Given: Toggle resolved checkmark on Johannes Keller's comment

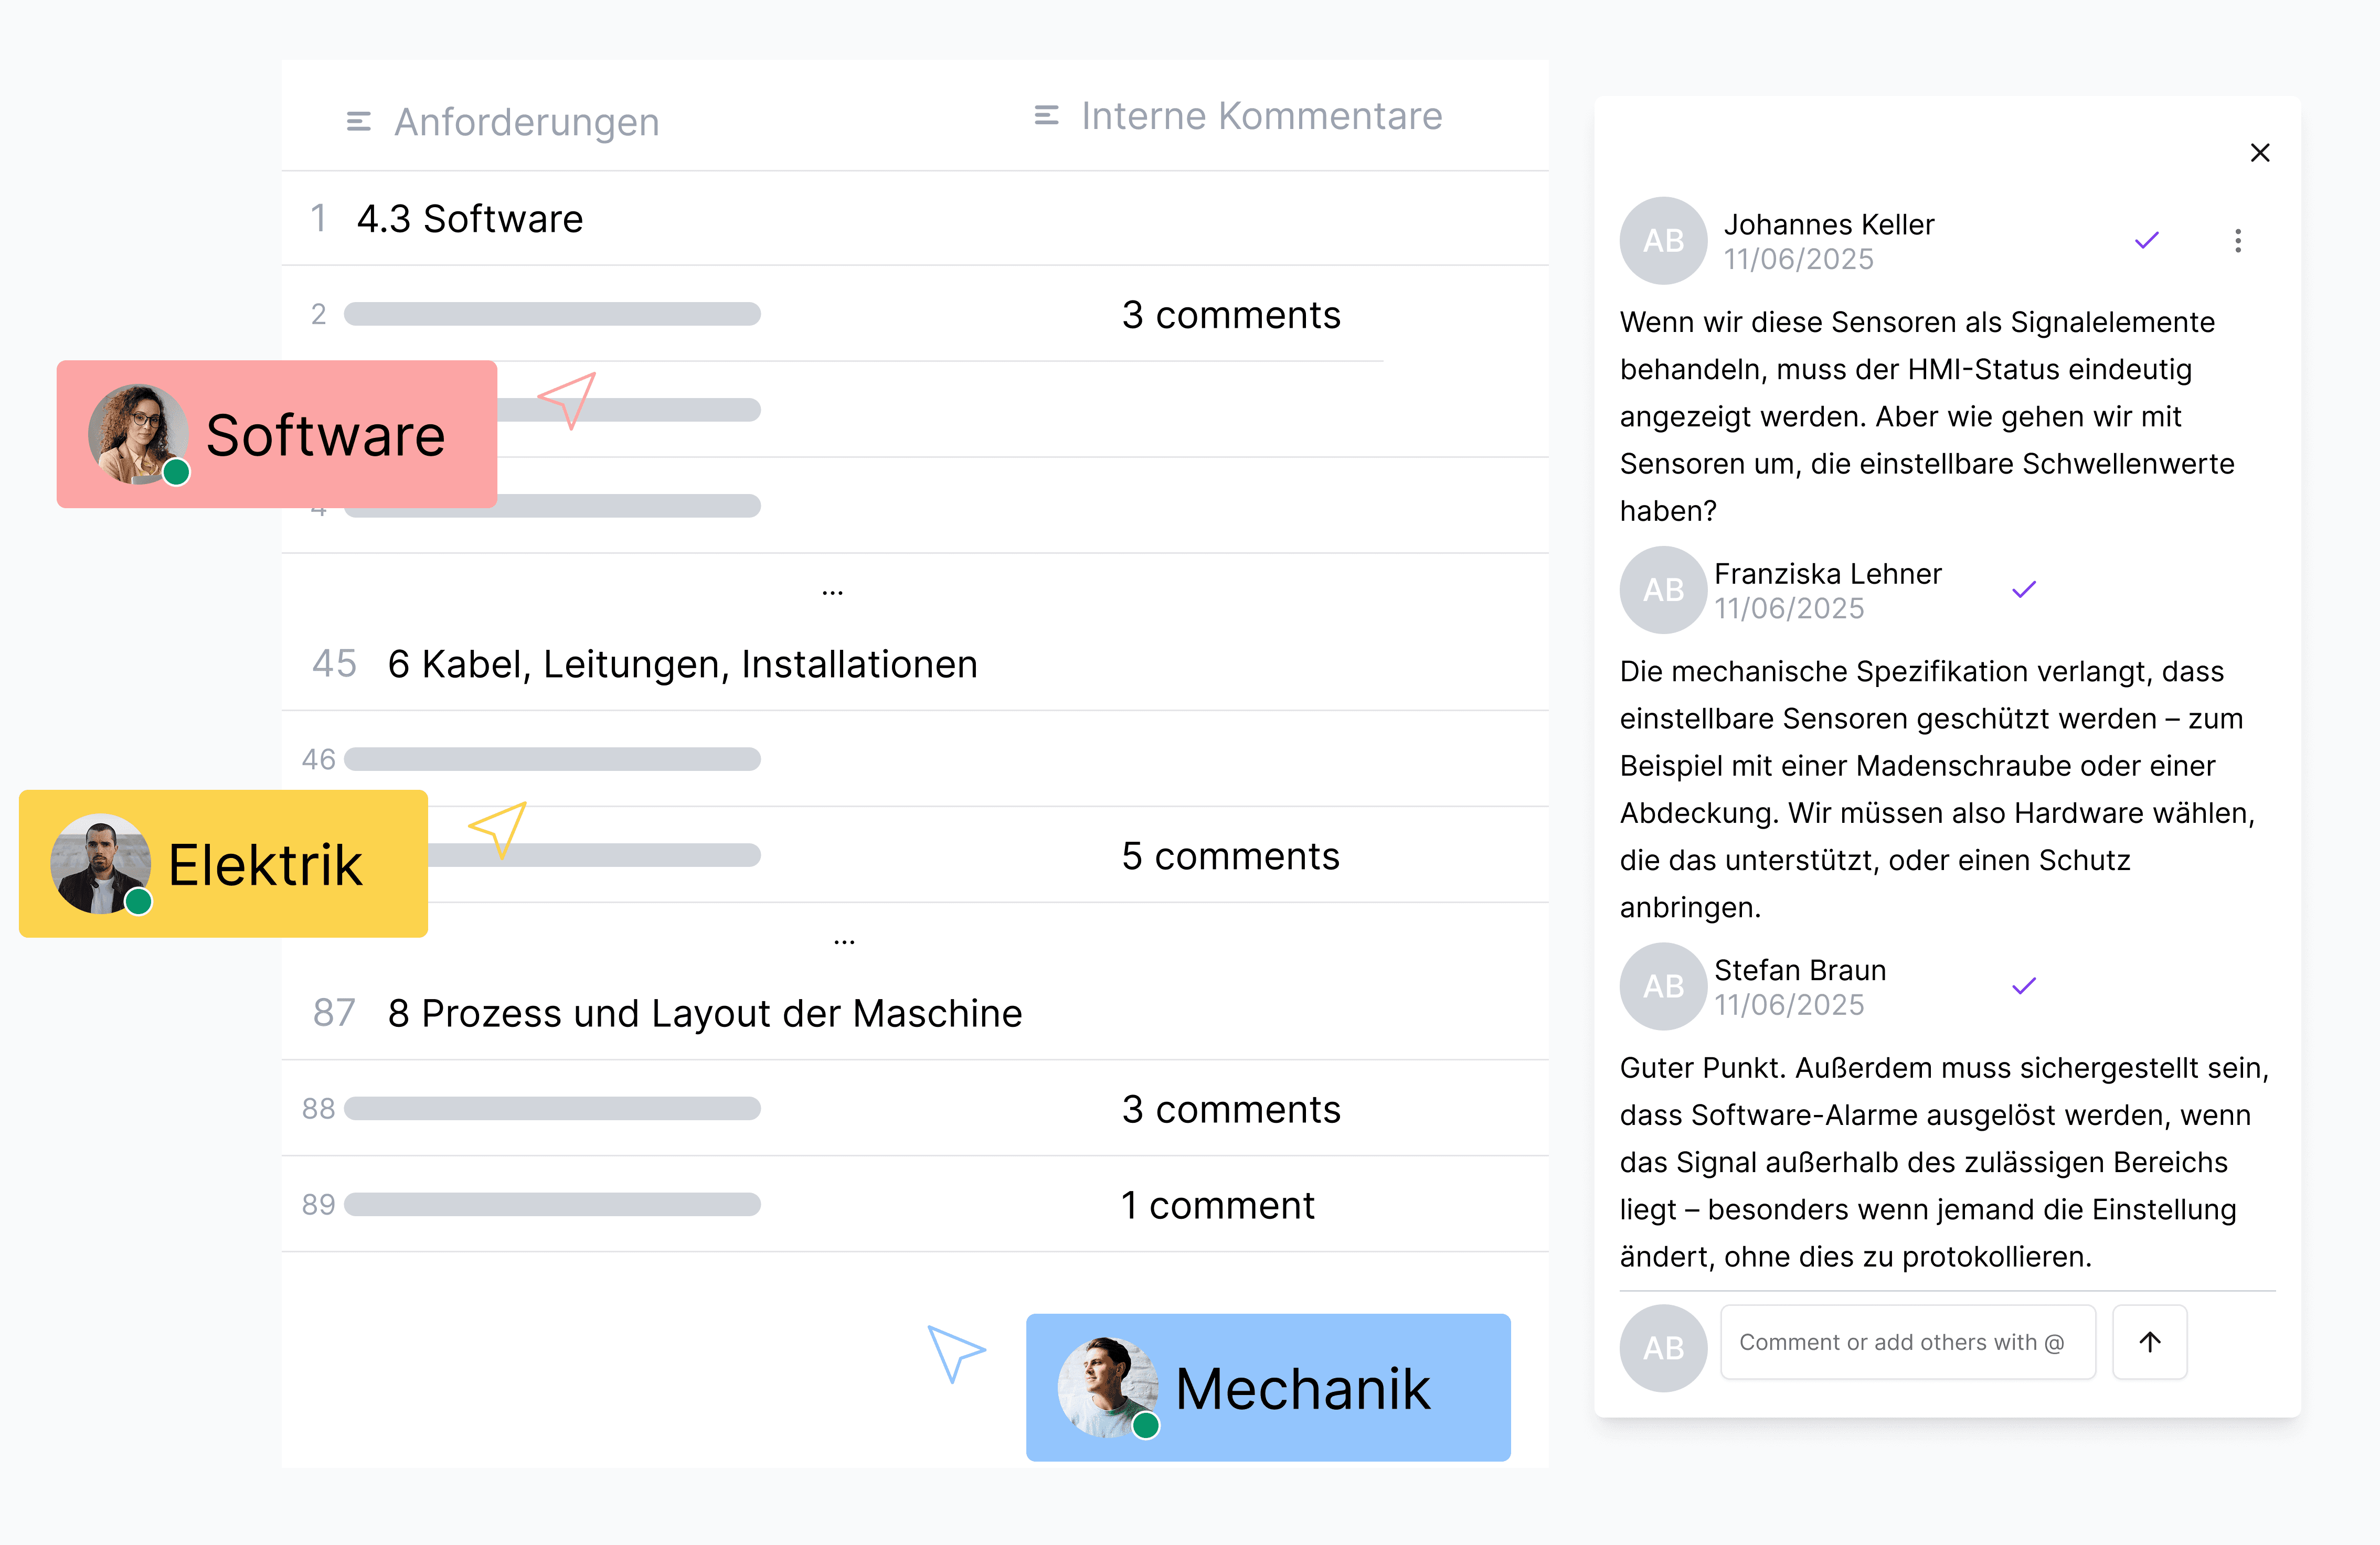Looking at the screenshot, I should (x=2146, y=241).
